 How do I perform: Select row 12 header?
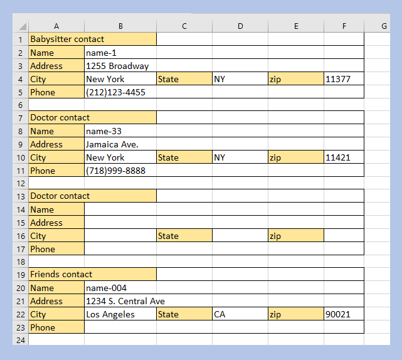21,183
